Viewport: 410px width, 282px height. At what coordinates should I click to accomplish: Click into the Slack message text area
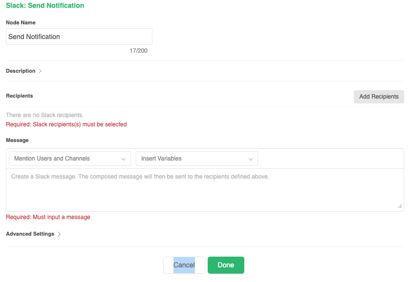coord(205,190)
